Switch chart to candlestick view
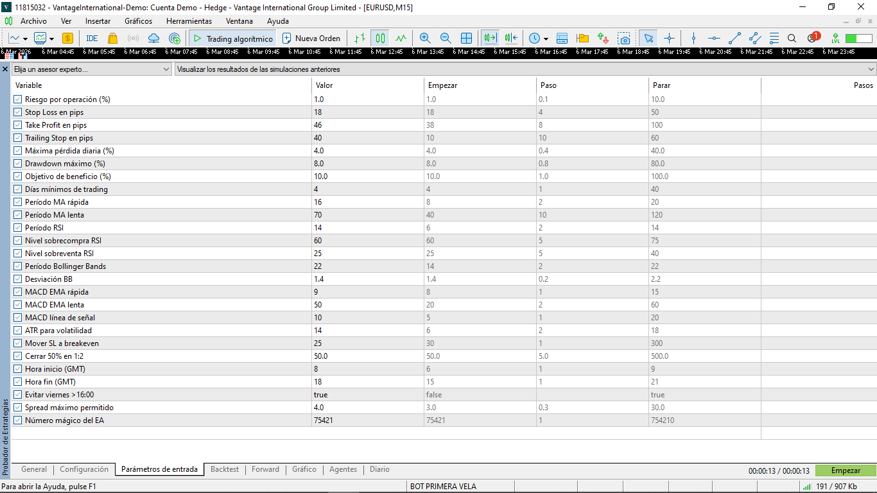 tap(380, 39)
